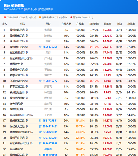Click the 背单率 value 20.51%

click(108, 47)
